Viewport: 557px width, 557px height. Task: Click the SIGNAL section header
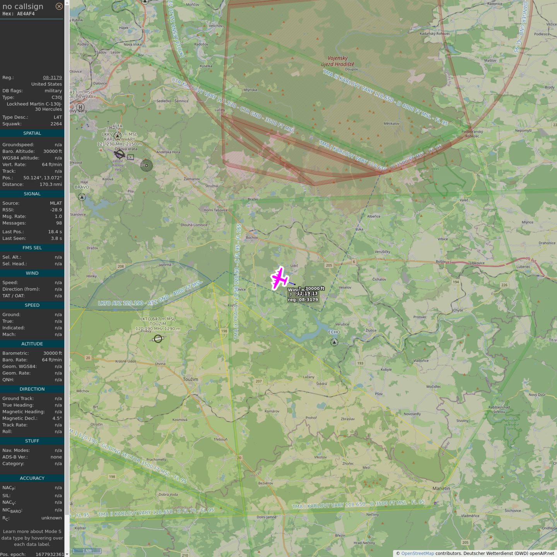point(32,194)
